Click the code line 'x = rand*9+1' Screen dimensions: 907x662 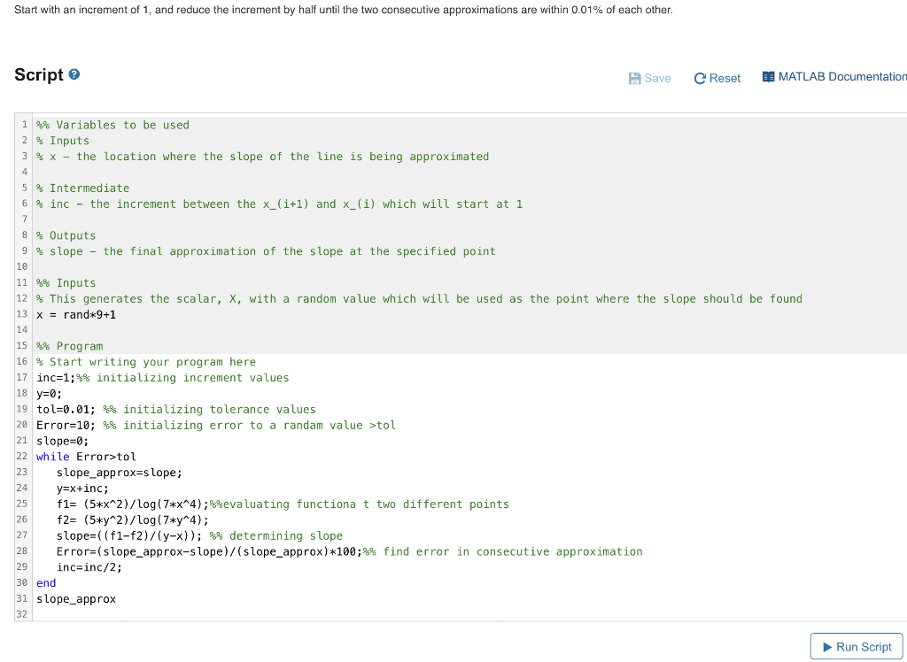[x=76, y=314]
